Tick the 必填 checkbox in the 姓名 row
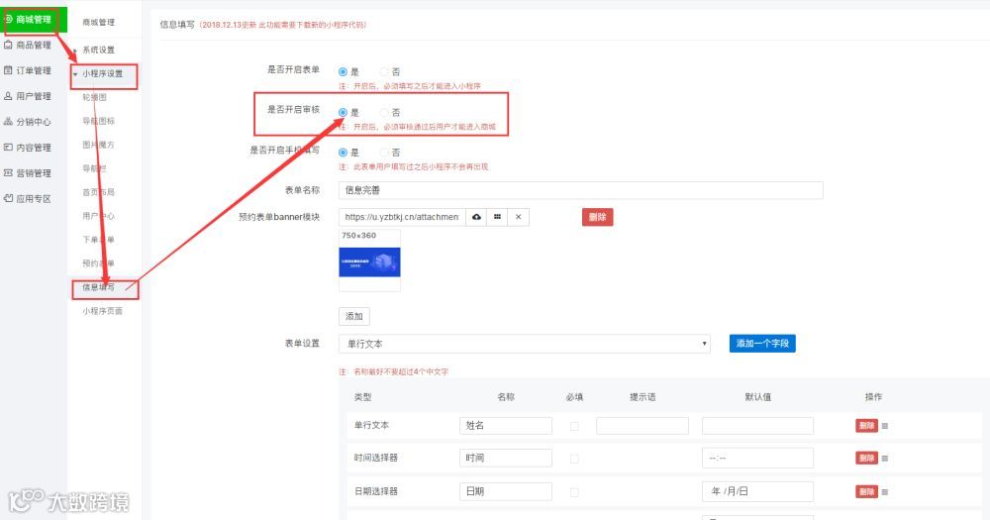This screenshot has height=520, width=990. point(574,427)
